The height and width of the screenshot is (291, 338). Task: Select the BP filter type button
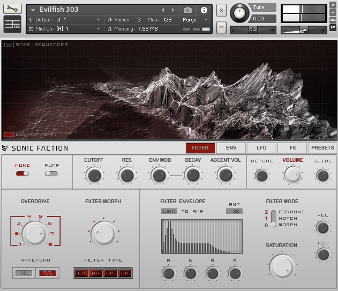pos(95,273)
